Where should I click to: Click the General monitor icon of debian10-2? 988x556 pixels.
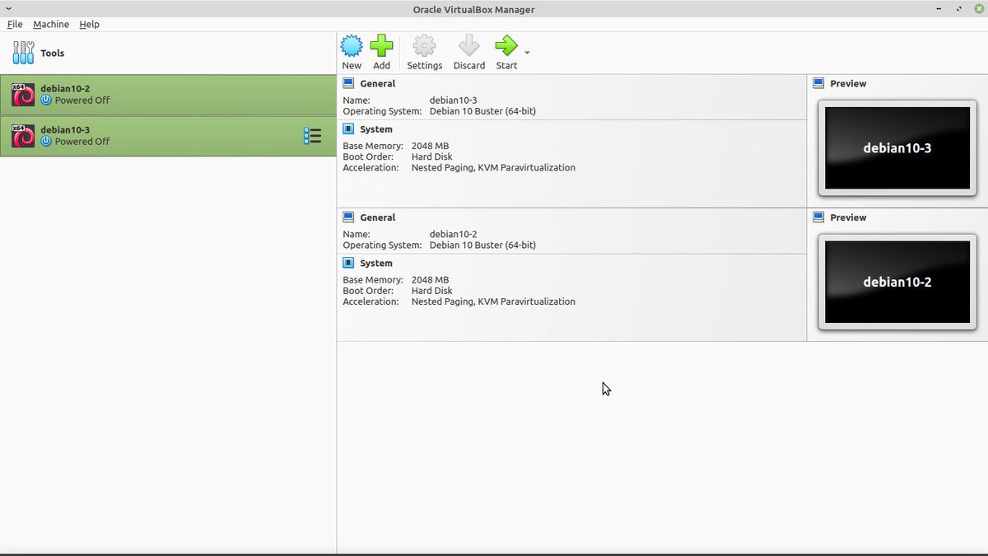[x=348, y=217]
